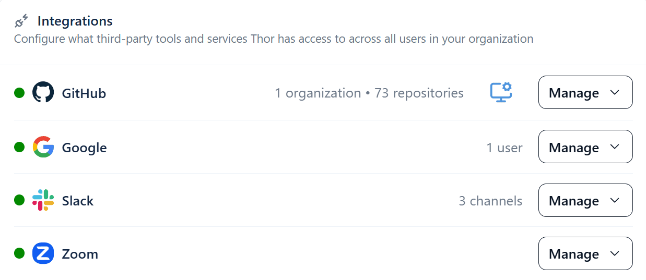Click the green status dot beside GitHub
The width and height of the screenshot is (646, 280).
19,93
